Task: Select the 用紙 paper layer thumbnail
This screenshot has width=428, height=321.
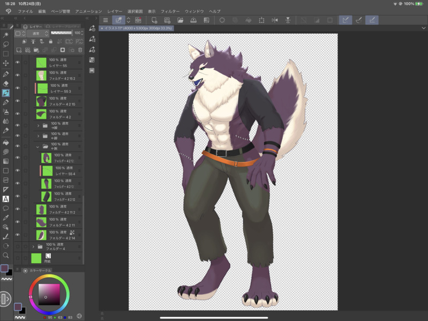Action: click(36, 258)
